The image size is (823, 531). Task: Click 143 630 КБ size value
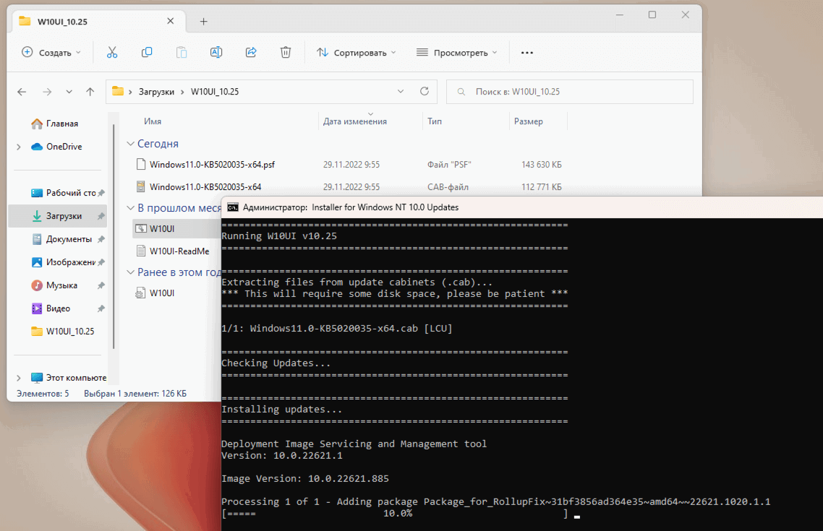point(541,165)
